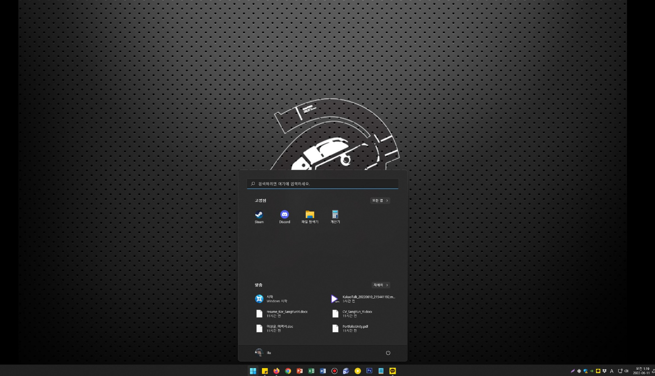
Task: Open the blue globe app on taskbar
Action: (x=346, y=371)
